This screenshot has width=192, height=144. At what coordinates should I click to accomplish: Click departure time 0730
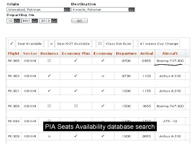tap(126, 76)
